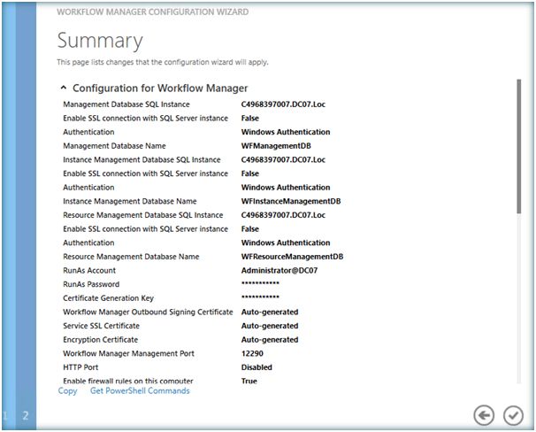Screen dimensions: 536x432
Task: Click the Workflow Manager Configuration Wizard title
Action: pyautogui.click(x=152, y=12)
